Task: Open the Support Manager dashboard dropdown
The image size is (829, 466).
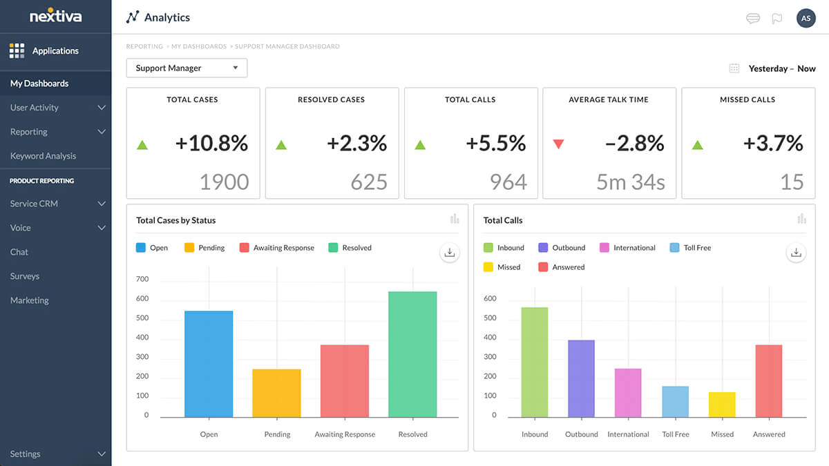Action: pos(187,68)
